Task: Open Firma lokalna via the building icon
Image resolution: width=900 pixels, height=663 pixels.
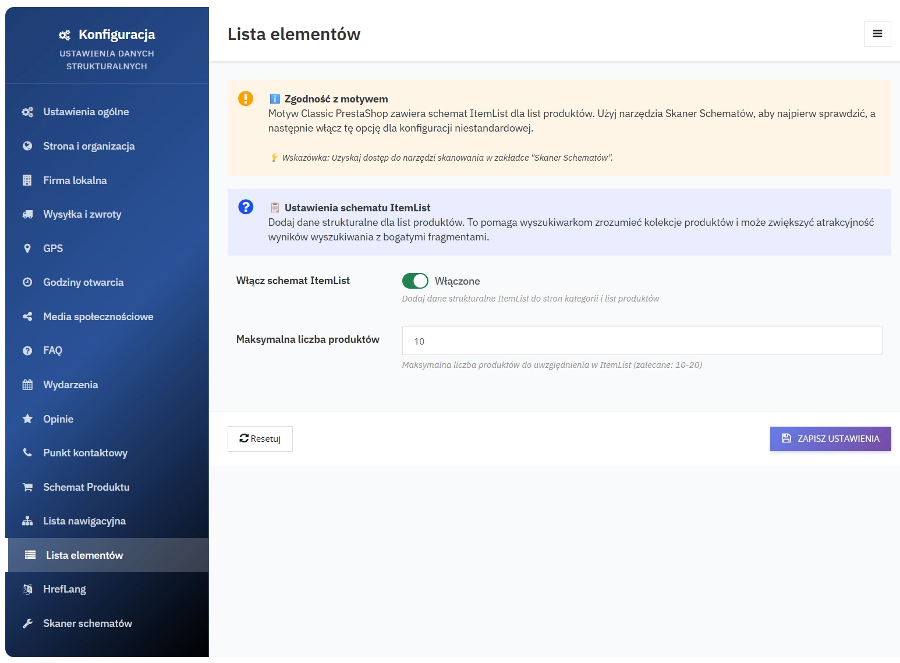Action: tap(27, 180)
